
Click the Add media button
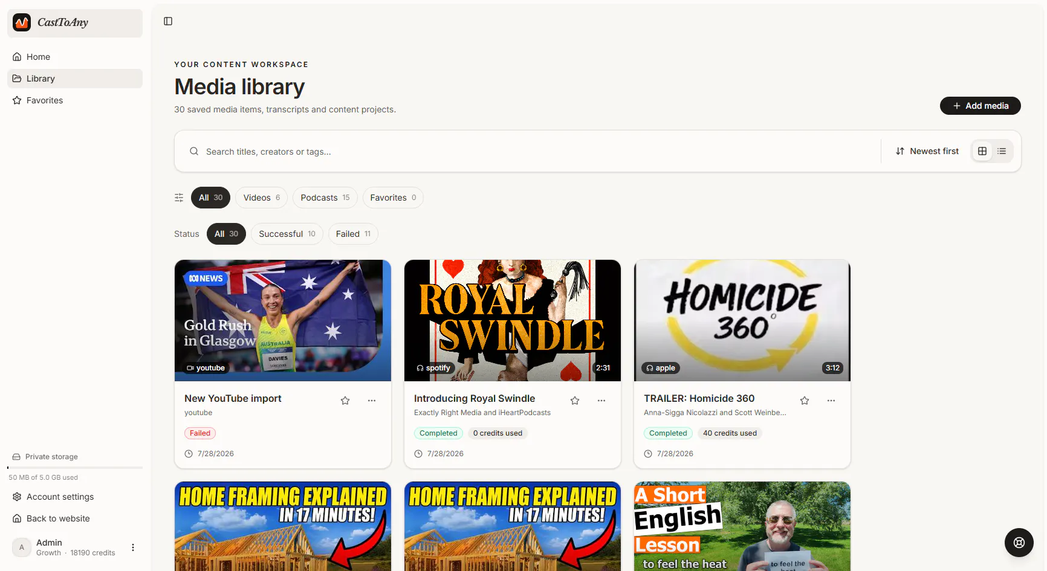(980, 106)
